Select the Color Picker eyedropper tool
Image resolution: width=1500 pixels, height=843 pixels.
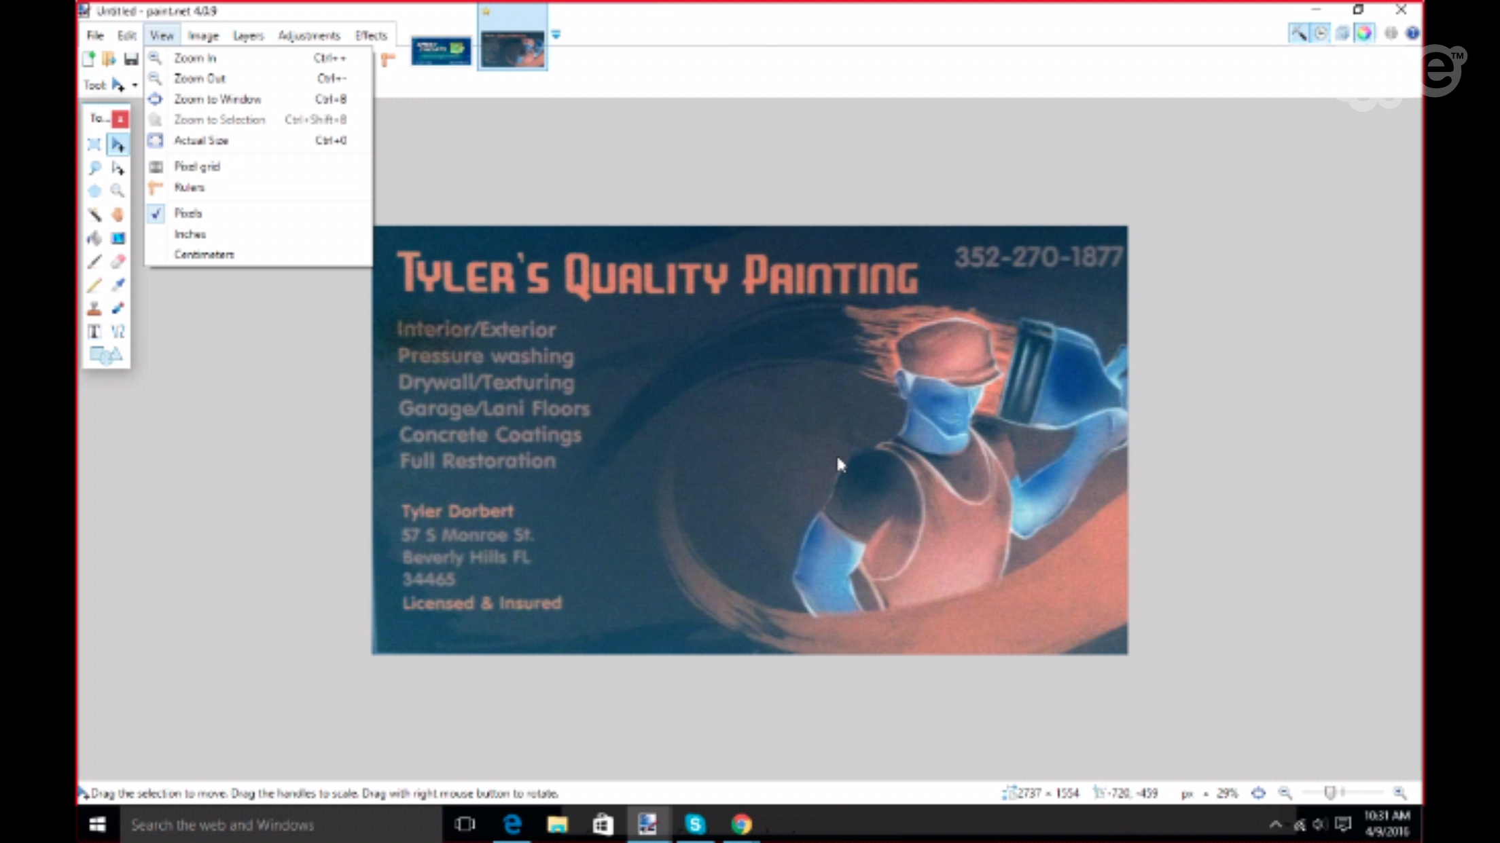click(118, 285)
